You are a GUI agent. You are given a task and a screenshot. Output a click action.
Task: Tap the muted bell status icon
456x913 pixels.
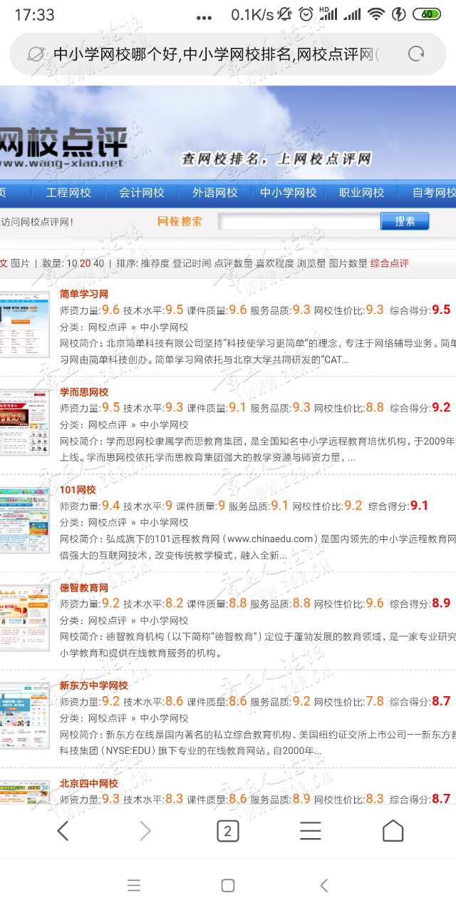(x=284, y=14)
